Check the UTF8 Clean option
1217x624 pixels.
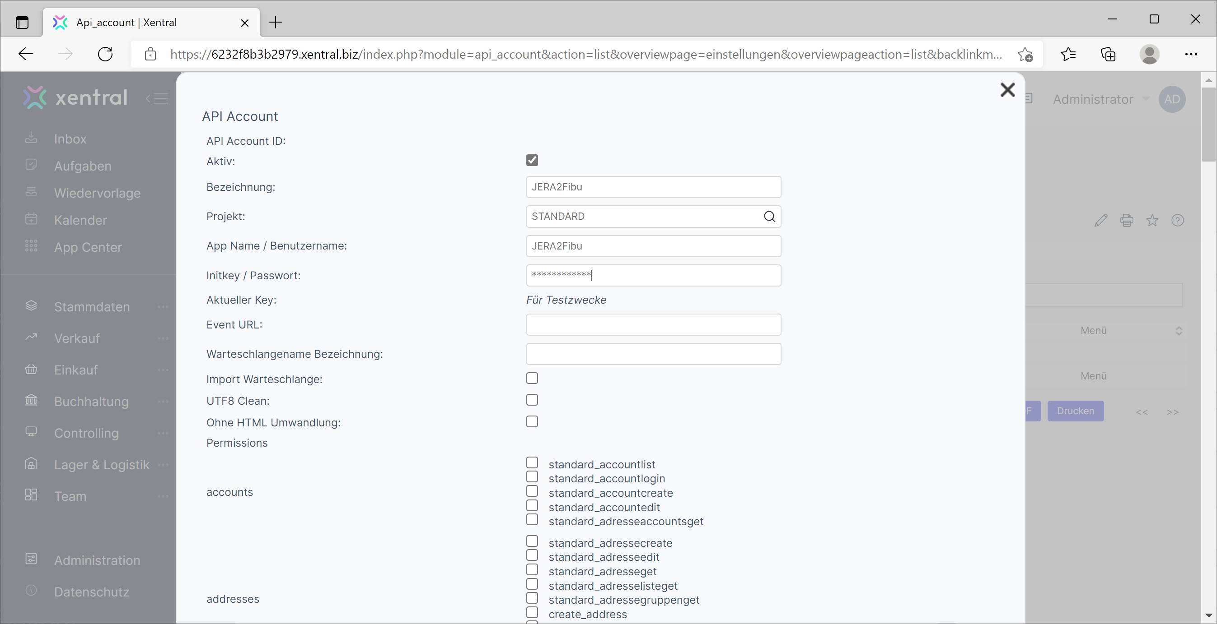click(532, 400)
